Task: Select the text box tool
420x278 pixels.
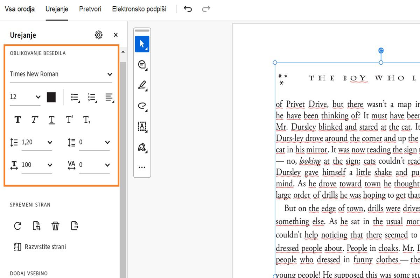Action: tap(142, 126)
